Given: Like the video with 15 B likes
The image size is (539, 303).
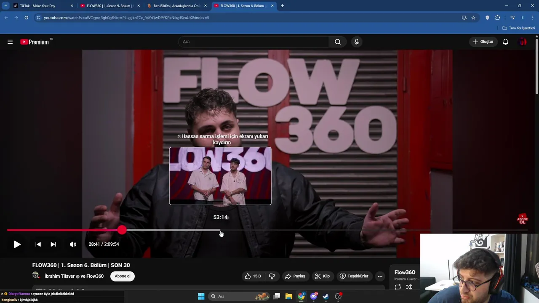Looking at the screenshot, I should (x=253, y=276).
